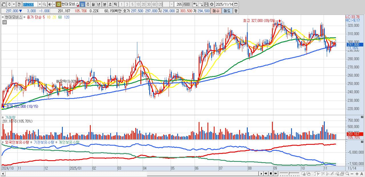365x177 pixels.
Task: Click the 현대모비스 stock name button
Action: tap(70, 4)
